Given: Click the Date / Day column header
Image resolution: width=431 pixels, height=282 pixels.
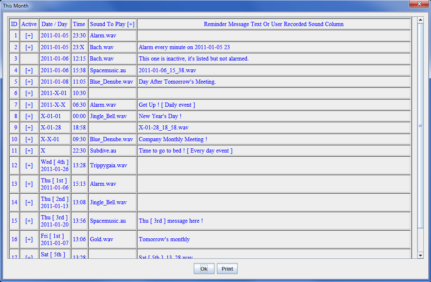Looking at the screenshot, I should pos(54,24).
